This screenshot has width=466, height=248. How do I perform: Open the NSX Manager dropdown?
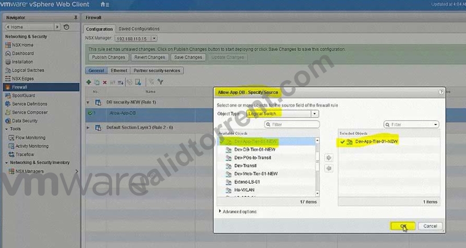pyautogui.click(x=154, y=39)
